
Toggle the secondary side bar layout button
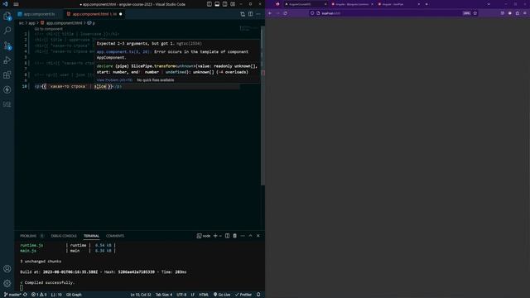coord(224,4)
